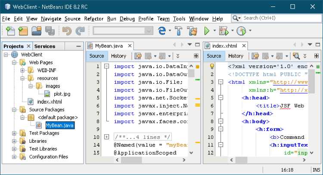This screenshot has height=175, width=323.
Task: Click the New Project toolbar icon
Action: (23, 31)
